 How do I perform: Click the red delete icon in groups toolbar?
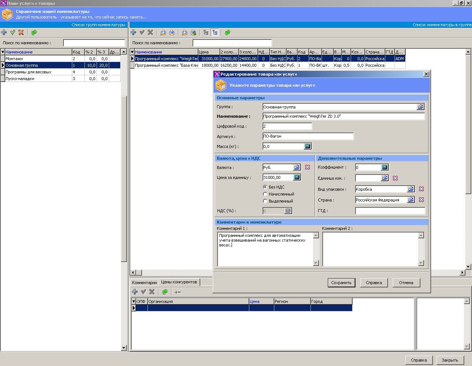click(21, 32)
